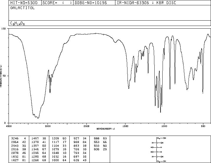The height and width of the screenshot is (163, 211).
Task: Click the small dip near 1630 on the curve
Action: tap(115, 42)
